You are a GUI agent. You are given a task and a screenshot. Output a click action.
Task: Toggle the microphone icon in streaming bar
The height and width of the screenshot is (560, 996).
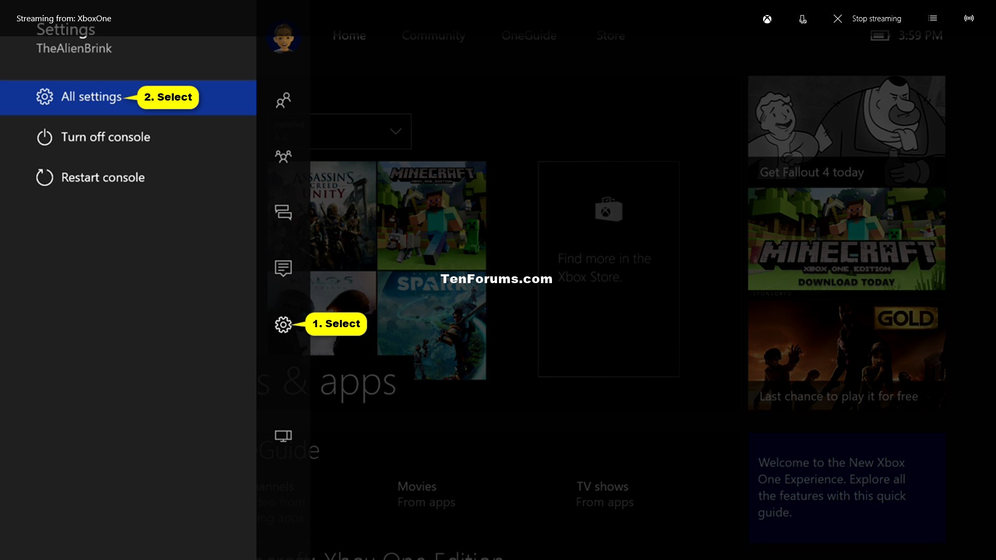click(803, 19)
